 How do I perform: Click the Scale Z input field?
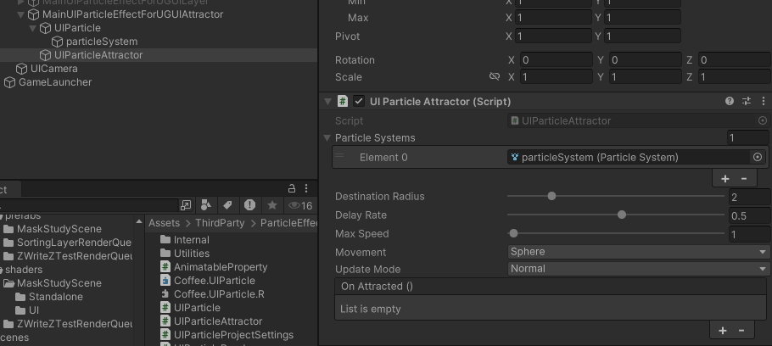[x=735, y=77]
